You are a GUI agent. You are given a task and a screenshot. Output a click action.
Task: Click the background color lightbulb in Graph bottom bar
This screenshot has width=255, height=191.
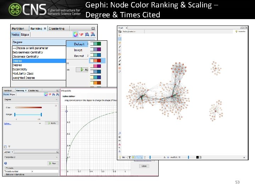pyautogui.click(x=120, y=157)
